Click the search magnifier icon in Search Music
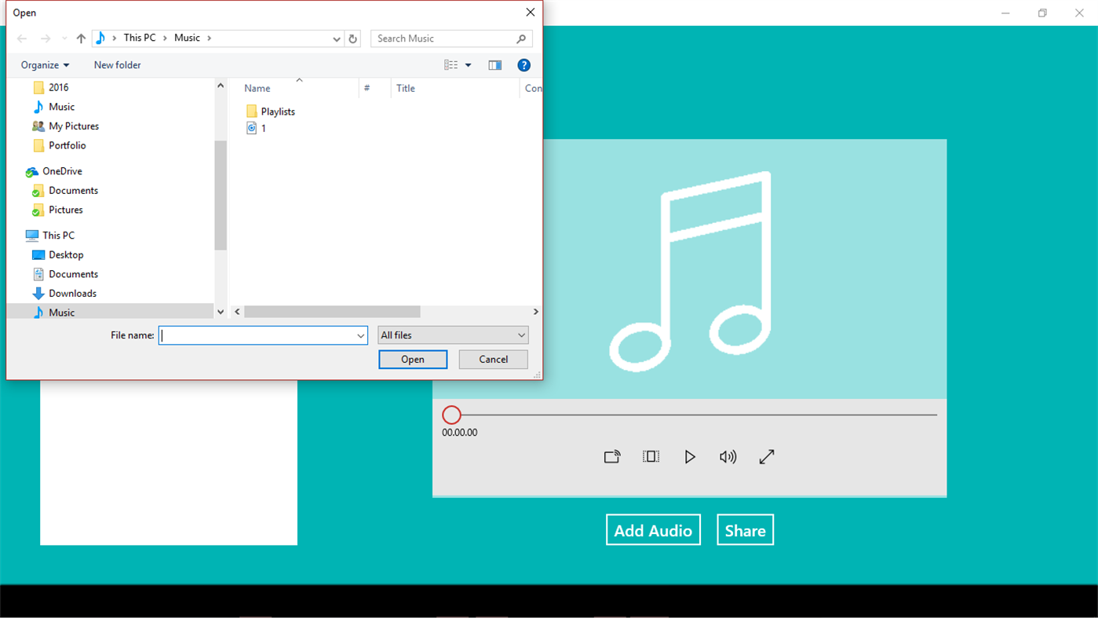Screen dimensions: 1098x618 pyautogui.click(x=521, y=38)
